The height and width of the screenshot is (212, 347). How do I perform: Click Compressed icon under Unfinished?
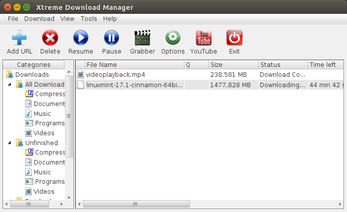(x=29, y=152)
